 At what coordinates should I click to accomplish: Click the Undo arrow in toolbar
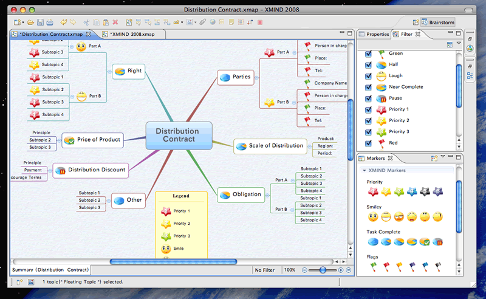(x=63, y=22)
